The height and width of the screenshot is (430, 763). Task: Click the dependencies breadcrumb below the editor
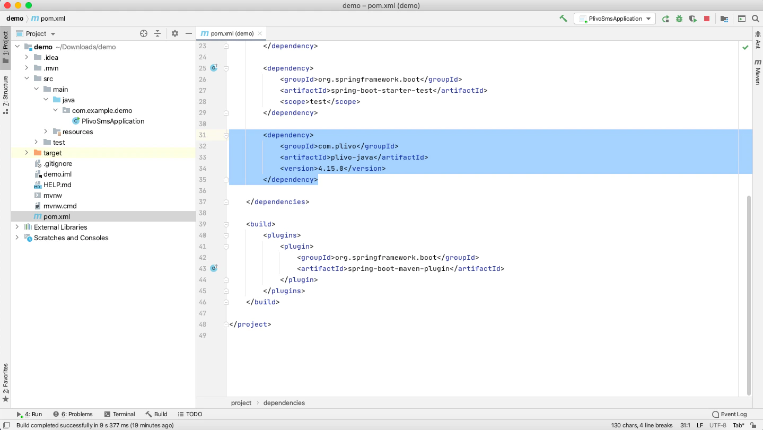click(284, 403)
